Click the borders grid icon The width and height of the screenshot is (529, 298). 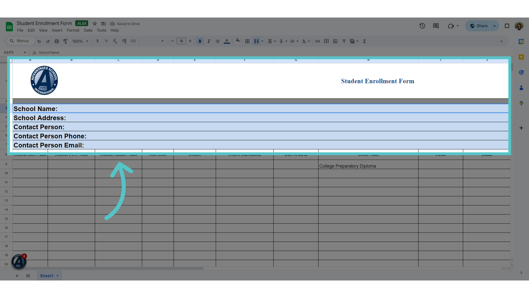[x=247, y=41]
